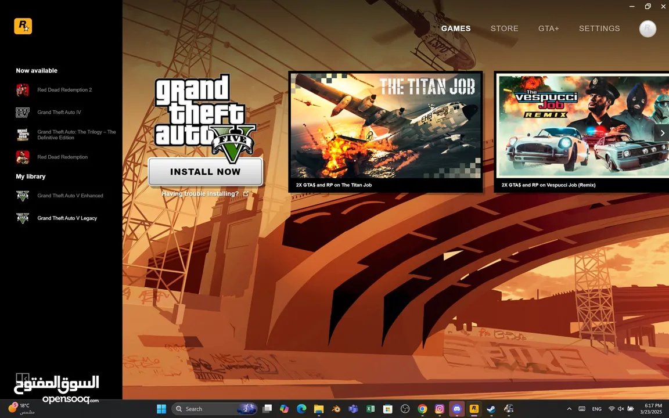Click the Rockstar Games logo icon

23,27
